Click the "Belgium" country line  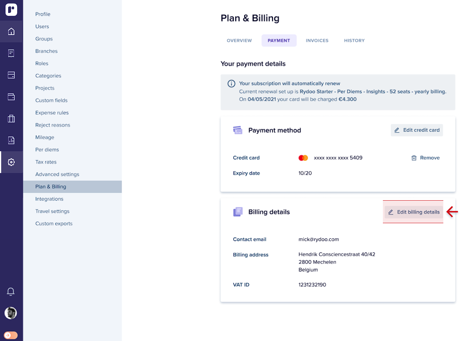(308, 269)
